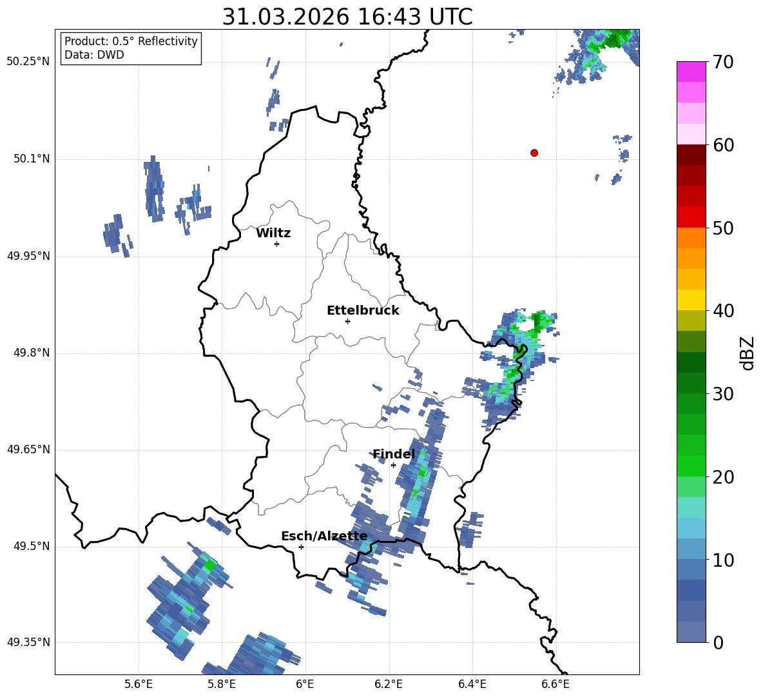Image resolution: width=763 pixels, height=697 pixels.
Task: Click the 5.6°E longitude label
Action: (139, 684)
